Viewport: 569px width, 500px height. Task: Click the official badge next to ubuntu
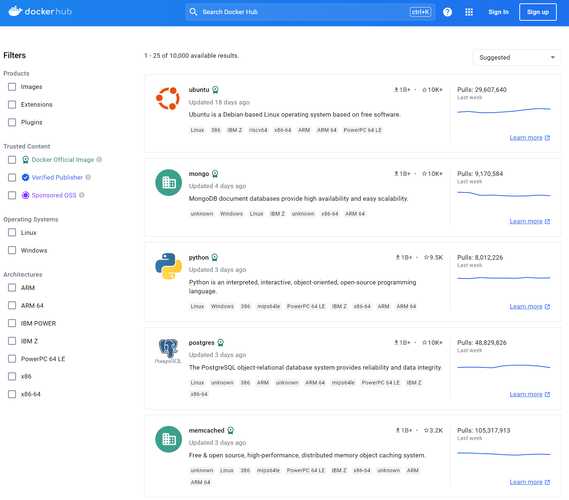pos(215,89)
